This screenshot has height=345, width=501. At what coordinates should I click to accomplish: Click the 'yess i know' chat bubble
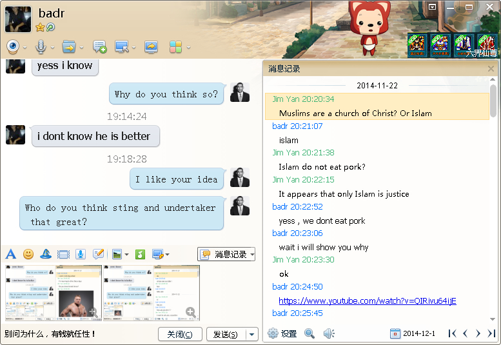coord(65,66)
